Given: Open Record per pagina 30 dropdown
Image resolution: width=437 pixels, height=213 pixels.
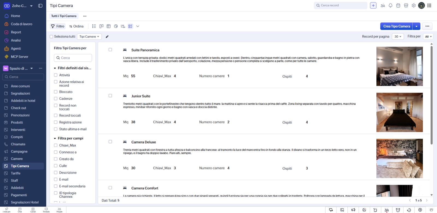Looking at the screenshot, I should [398, 36].
